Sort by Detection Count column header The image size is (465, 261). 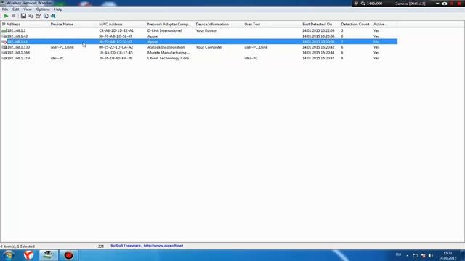[x=355, y=24]
